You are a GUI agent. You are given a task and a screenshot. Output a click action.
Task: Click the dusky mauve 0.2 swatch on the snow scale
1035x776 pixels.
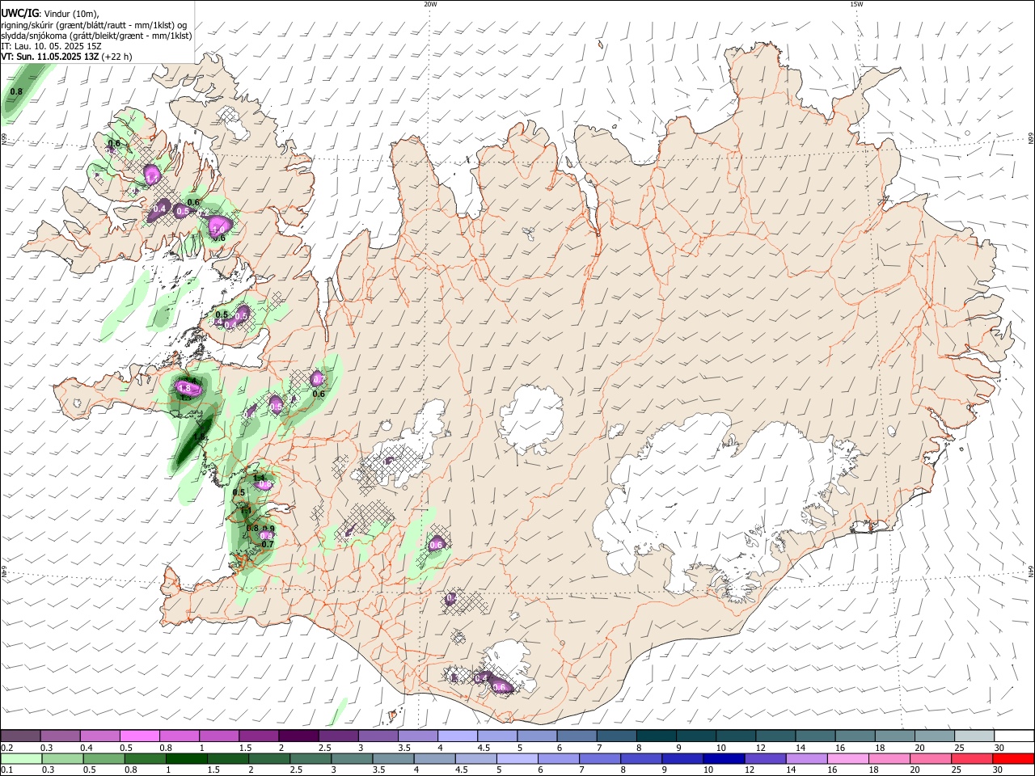[20, 736]
